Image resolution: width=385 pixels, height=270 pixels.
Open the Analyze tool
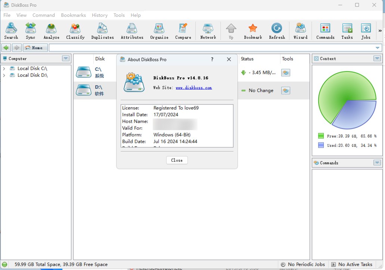click(51, 31)
